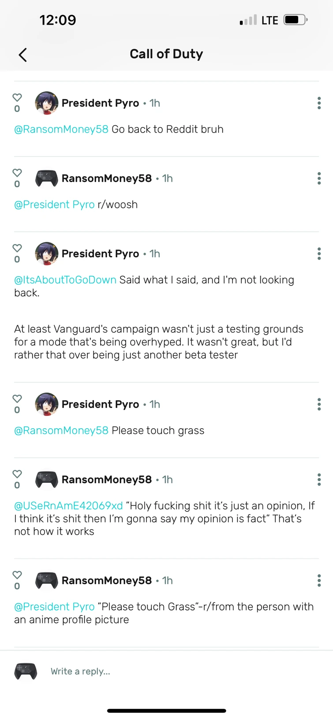
Task: Open President Pyro's avatar on first reply
Action: click(x=46, y=103)
